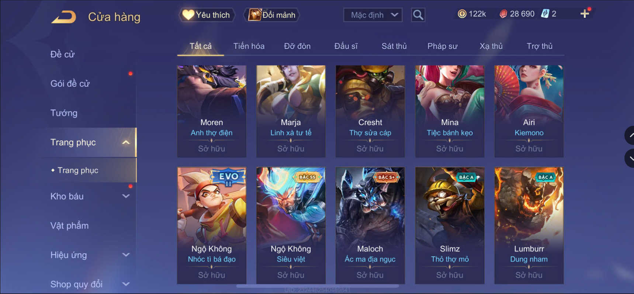Tap the blue voucher ticket icon
Screen dimensions: 634x294
545,14
